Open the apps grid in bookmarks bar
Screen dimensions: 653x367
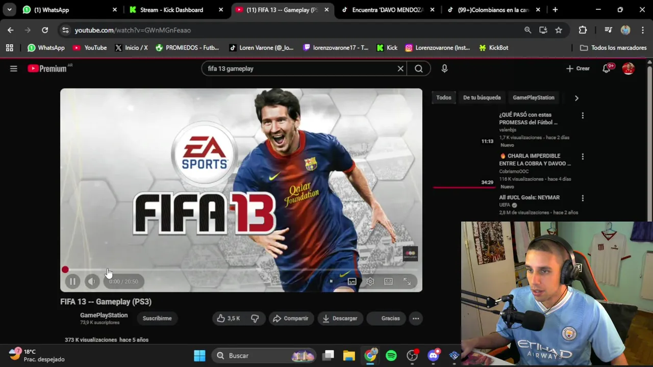click(x=9, y=47)
